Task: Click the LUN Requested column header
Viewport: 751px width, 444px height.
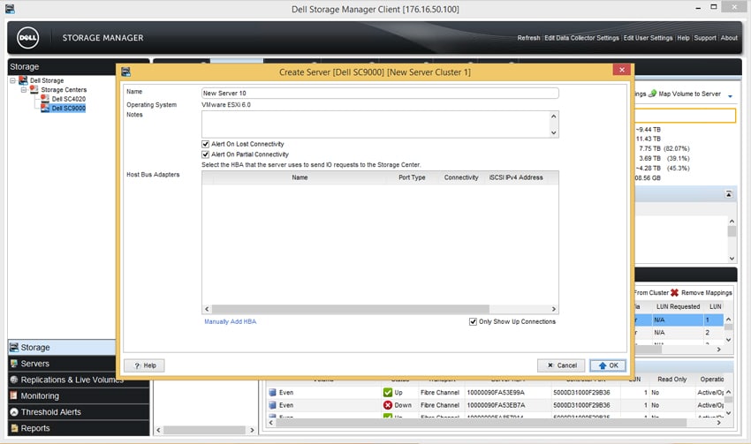Action: click(678, 306)
